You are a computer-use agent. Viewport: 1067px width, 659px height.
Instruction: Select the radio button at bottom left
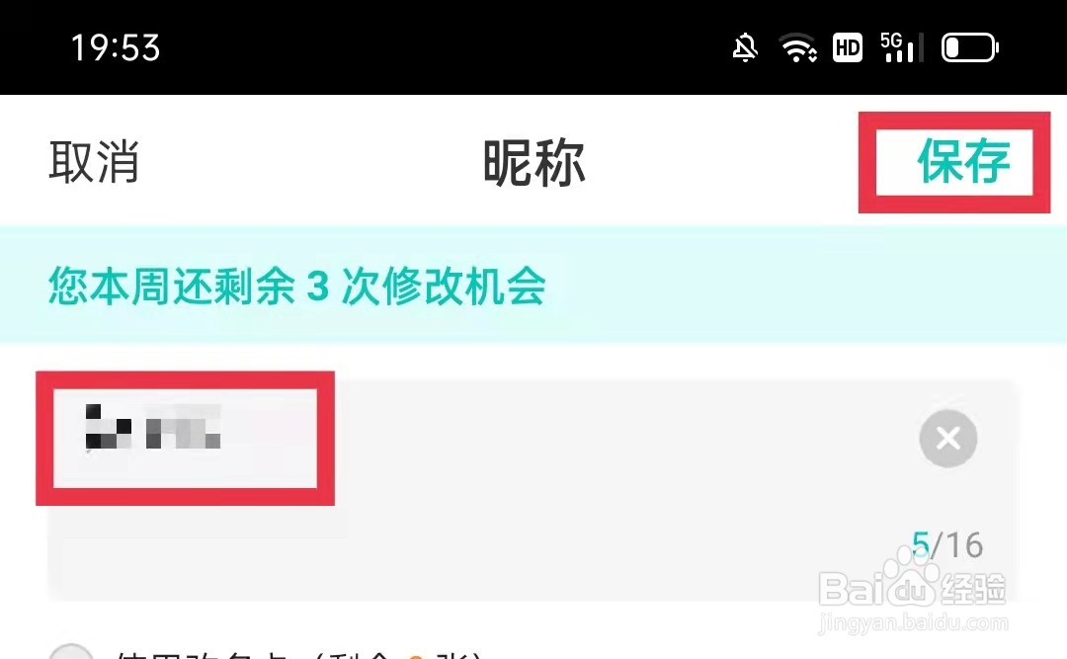(x=71, y=652)
